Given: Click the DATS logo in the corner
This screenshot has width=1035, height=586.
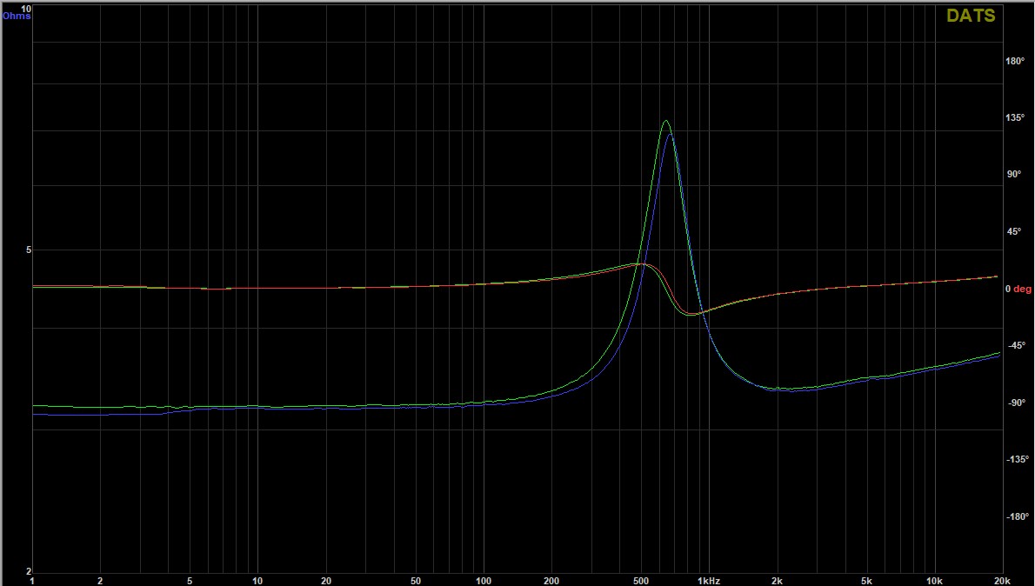Looking at the screenshot, I should click(971, 16).
